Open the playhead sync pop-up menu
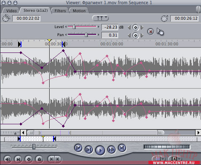201x165 pixels. (100, 18)
